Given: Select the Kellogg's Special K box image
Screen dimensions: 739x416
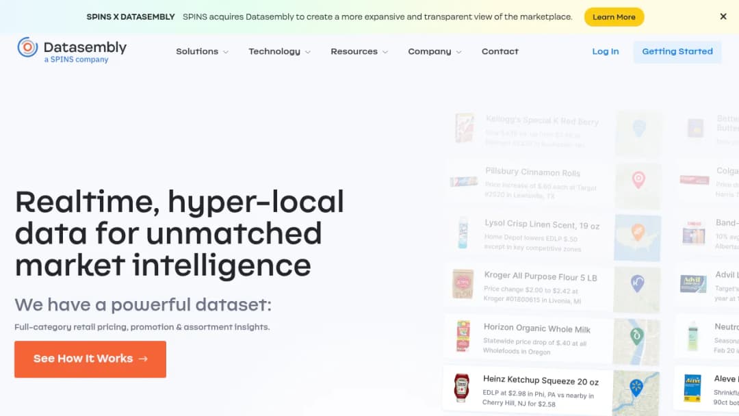Looking at the screenshot, I should point(464,128).
